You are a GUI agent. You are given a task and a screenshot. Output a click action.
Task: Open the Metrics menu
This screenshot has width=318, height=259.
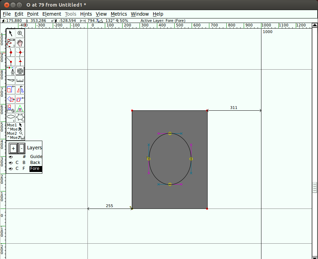pyautogui.click(x=119, y=14)
